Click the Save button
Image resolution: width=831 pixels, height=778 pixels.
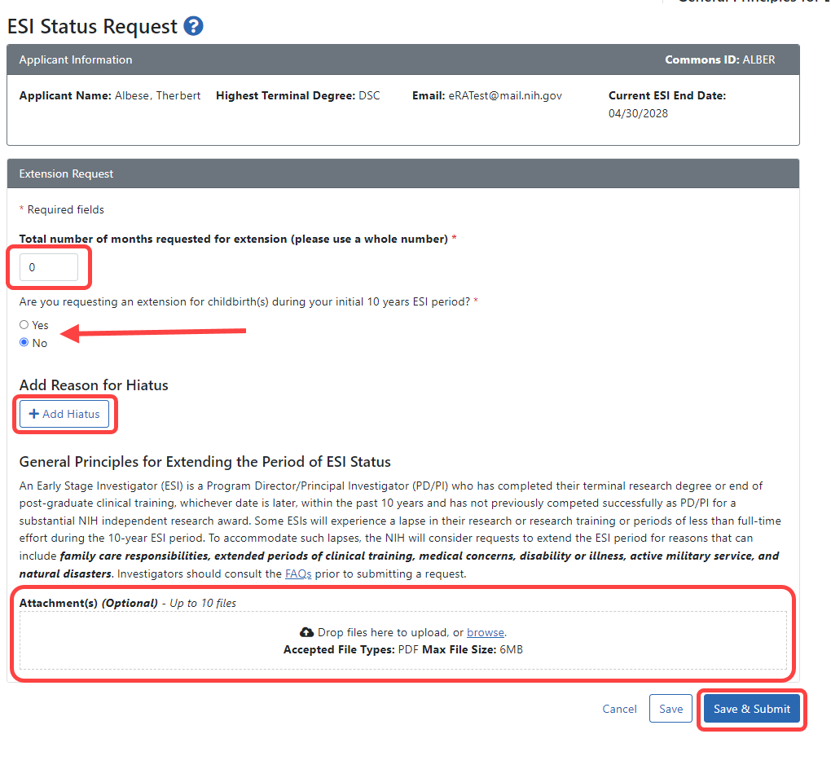pos(671,708)
